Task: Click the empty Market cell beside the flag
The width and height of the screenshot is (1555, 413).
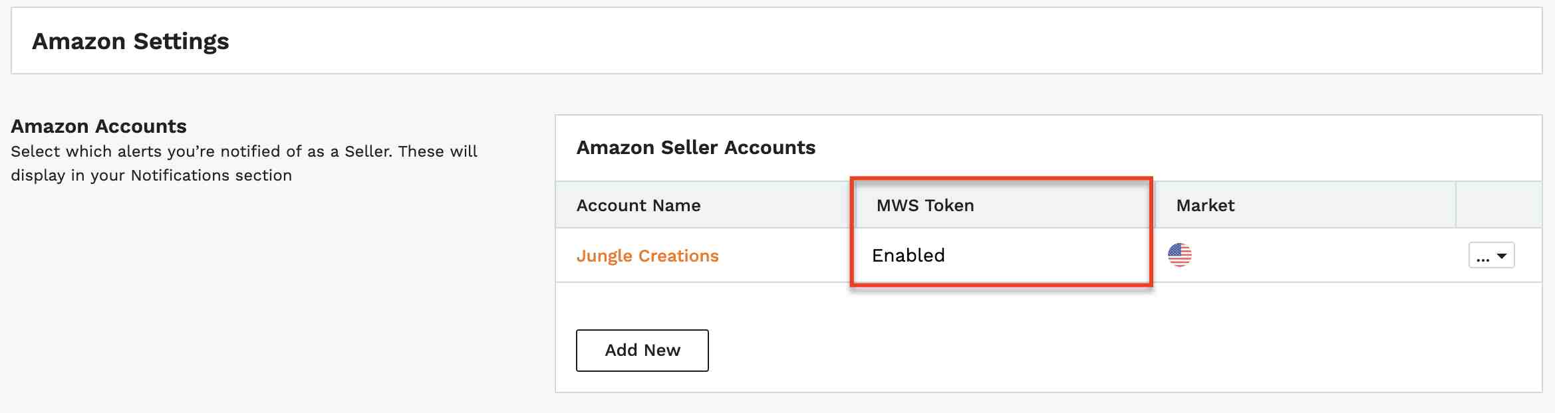Action: [1324, 256]
